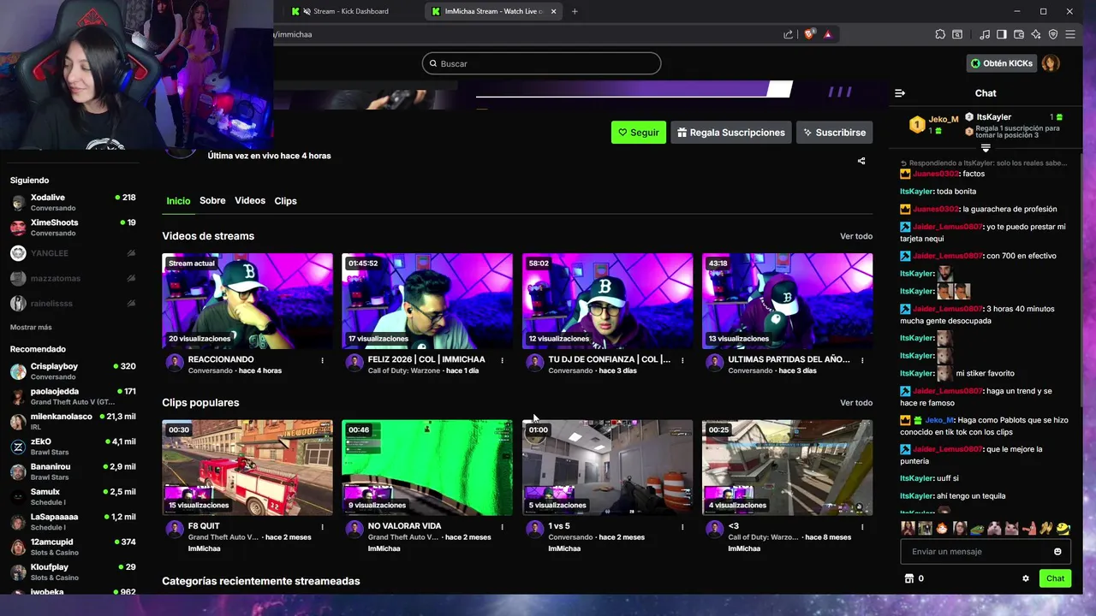Click Obtén KICKs button
The height and width of the screenshot is (616, 1096).
[x=1001, y=63]
